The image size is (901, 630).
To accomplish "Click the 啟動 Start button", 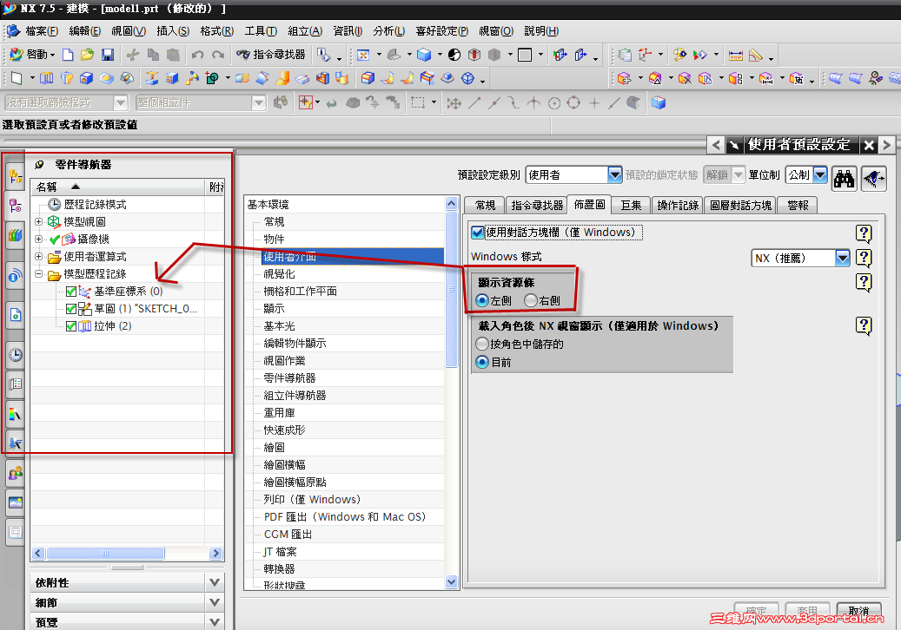I will (32, 55).
